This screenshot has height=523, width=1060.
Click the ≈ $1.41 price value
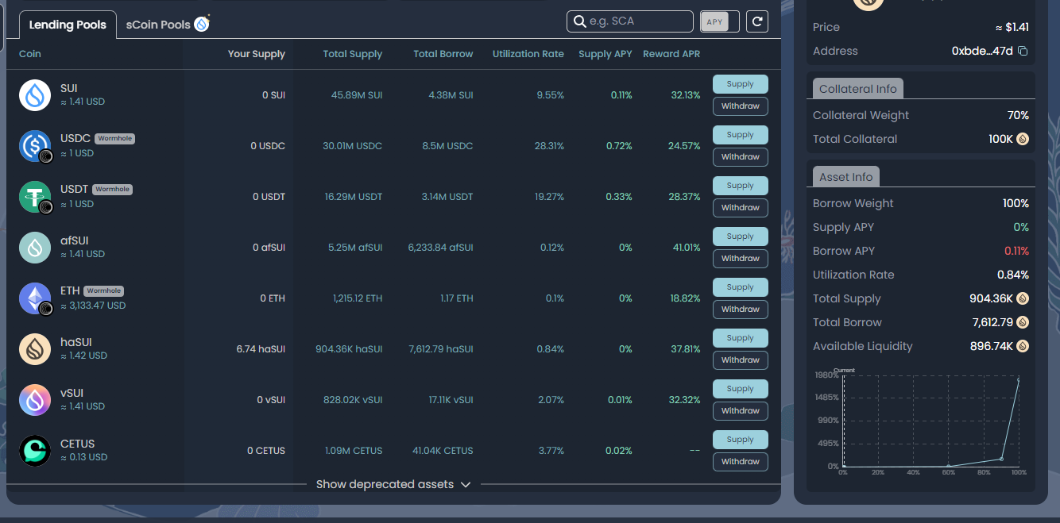click(1012, 27)
